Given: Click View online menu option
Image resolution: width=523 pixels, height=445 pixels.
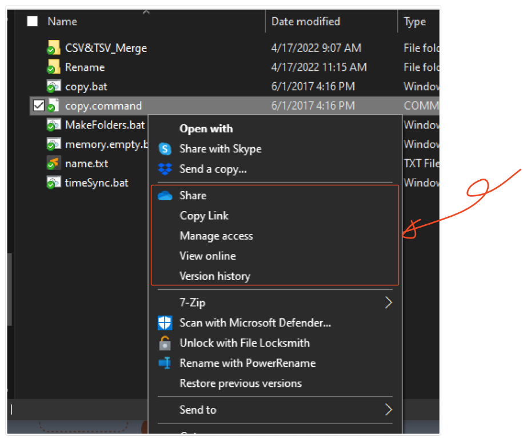Looking at the screenshot, I should pos(207,256).
